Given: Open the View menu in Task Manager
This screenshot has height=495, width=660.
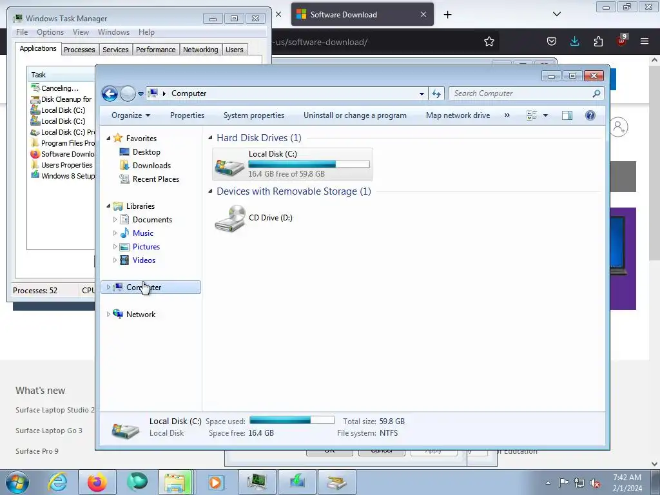Looking at the screenshot, I should pyautogui.click(x=81, y=32).
